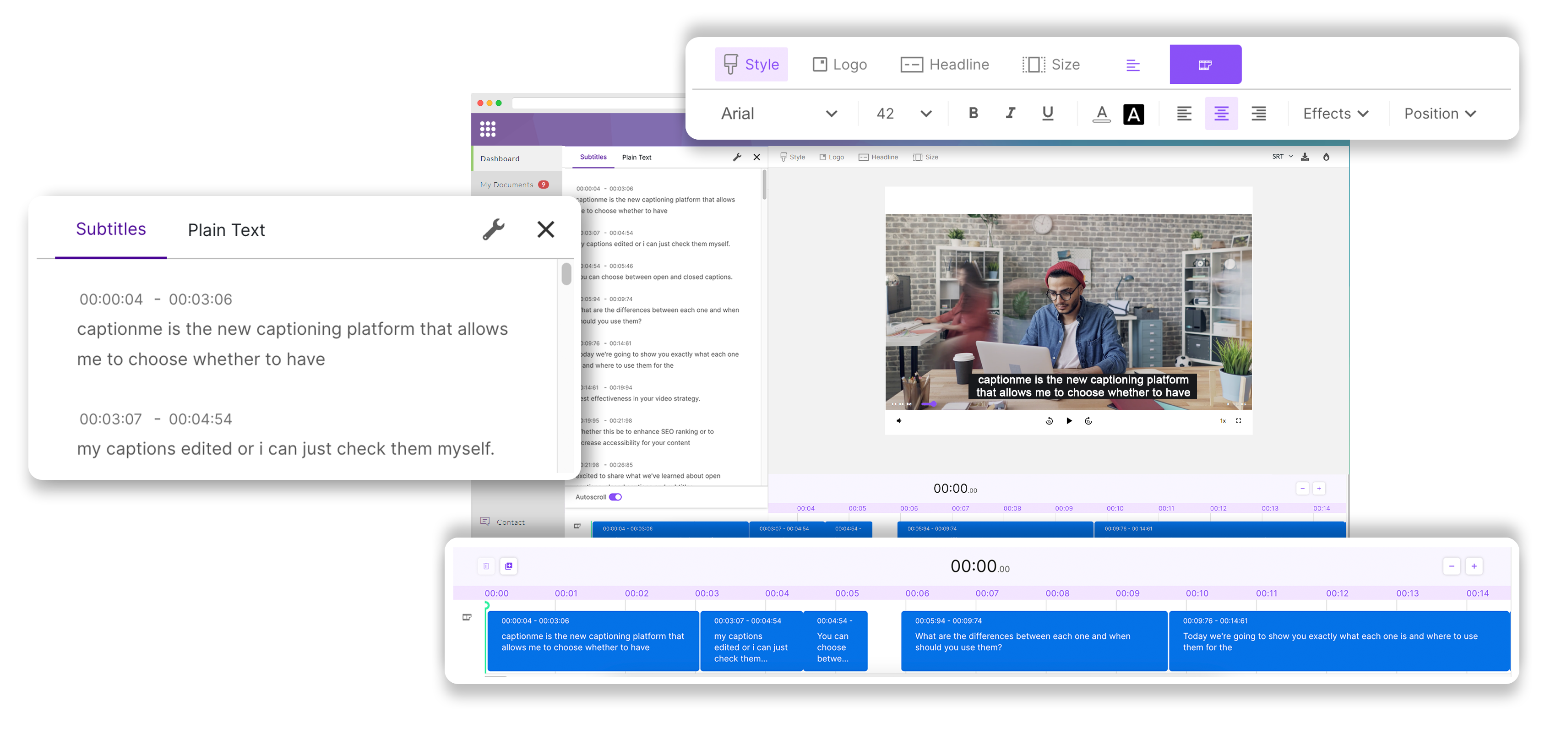This screenshot has height=734, width=1545.
Task: Click the download SRT icon
Action: point(1305,157)
